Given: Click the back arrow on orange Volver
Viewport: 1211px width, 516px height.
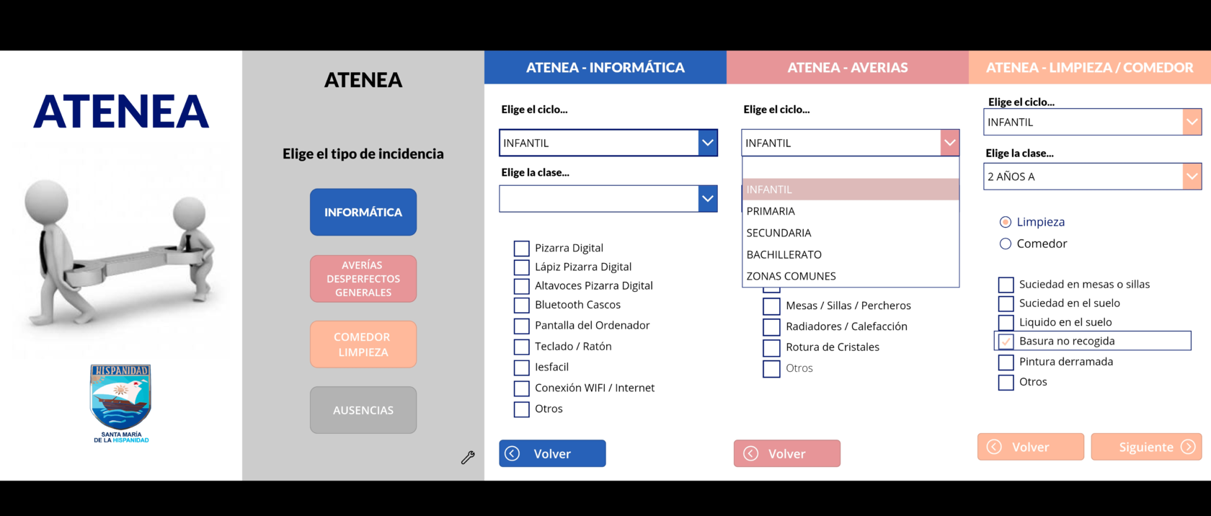Looking at the screenshot, I should tap(994, 447).
